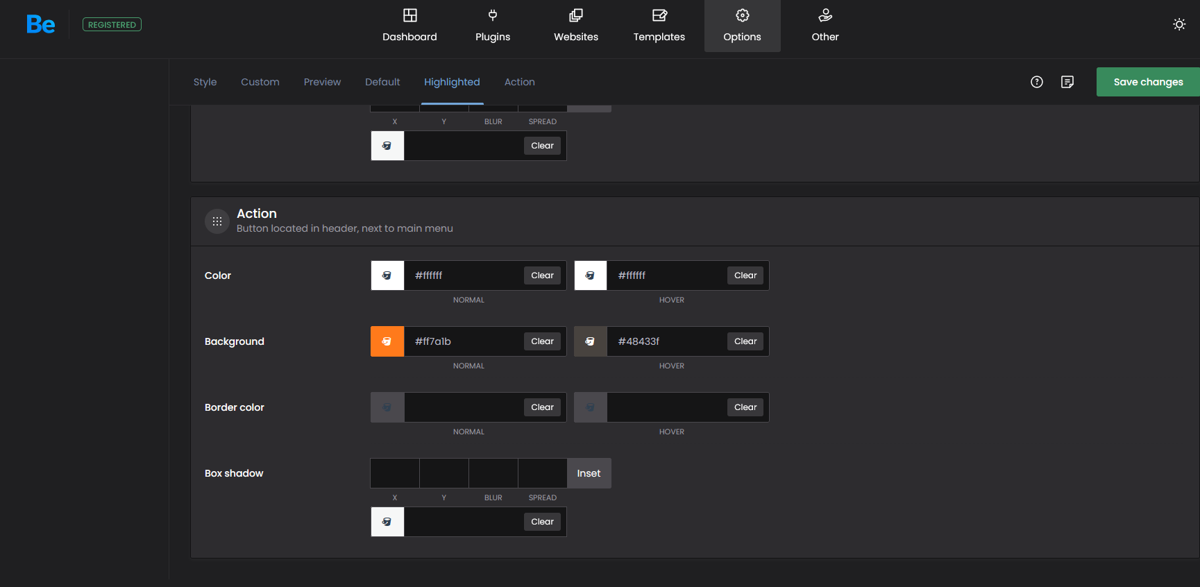Screen dimensions: 1200x587
Task: Clear Border color normal value
Action: [x=542, y=407]
